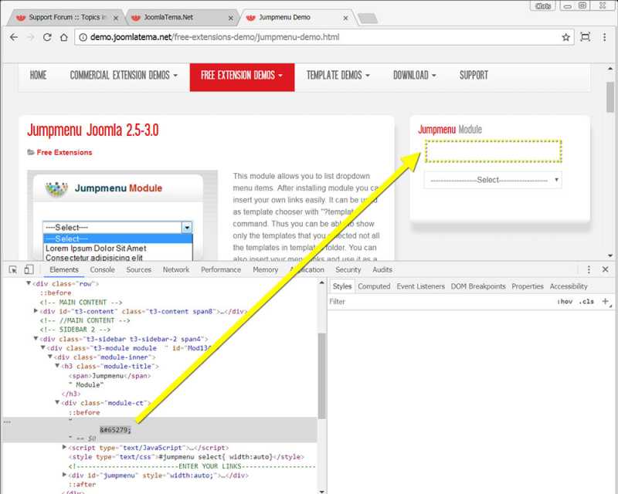Open the Sources DevTools tab
618x494 pixels.
139,269
